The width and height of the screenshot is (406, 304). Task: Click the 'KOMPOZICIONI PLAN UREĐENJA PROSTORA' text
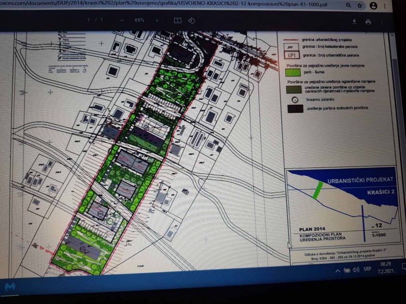click(322, 237)
